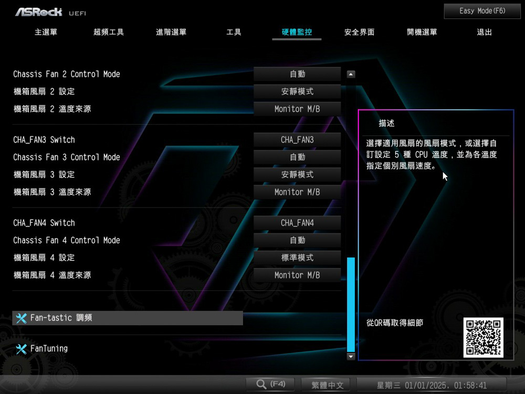Click the QR code image

[483, 338]
